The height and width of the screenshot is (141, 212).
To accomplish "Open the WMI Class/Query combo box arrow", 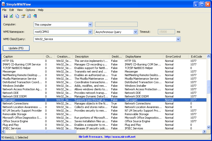I will [x=178, y=39].
